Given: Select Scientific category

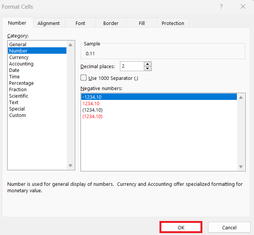Looking at the screenshot, I should pos(37,96).
